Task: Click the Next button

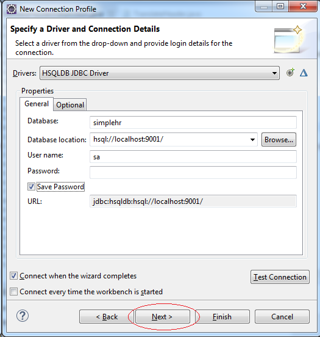Action: [163, 317]
